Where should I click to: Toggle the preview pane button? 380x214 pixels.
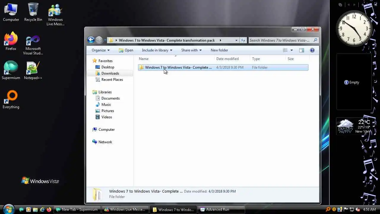point(302,50)
